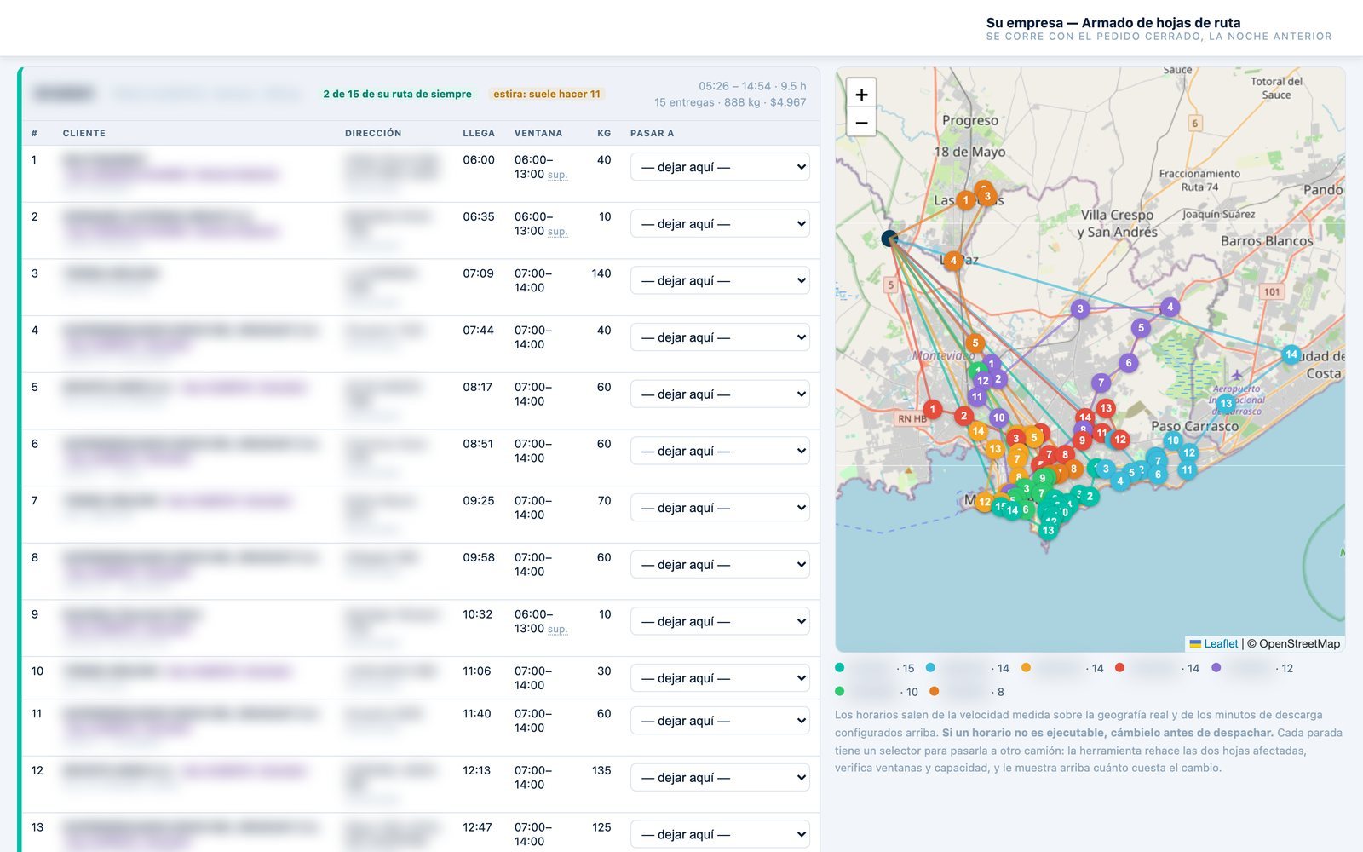Select red stop marker 13 on the map

[x=1106, y=408]
